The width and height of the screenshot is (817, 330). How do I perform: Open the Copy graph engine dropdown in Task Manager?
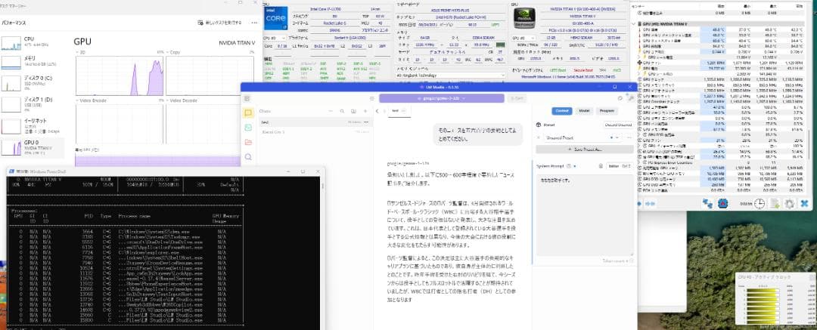pyautogui.click(x=173, y=52)
